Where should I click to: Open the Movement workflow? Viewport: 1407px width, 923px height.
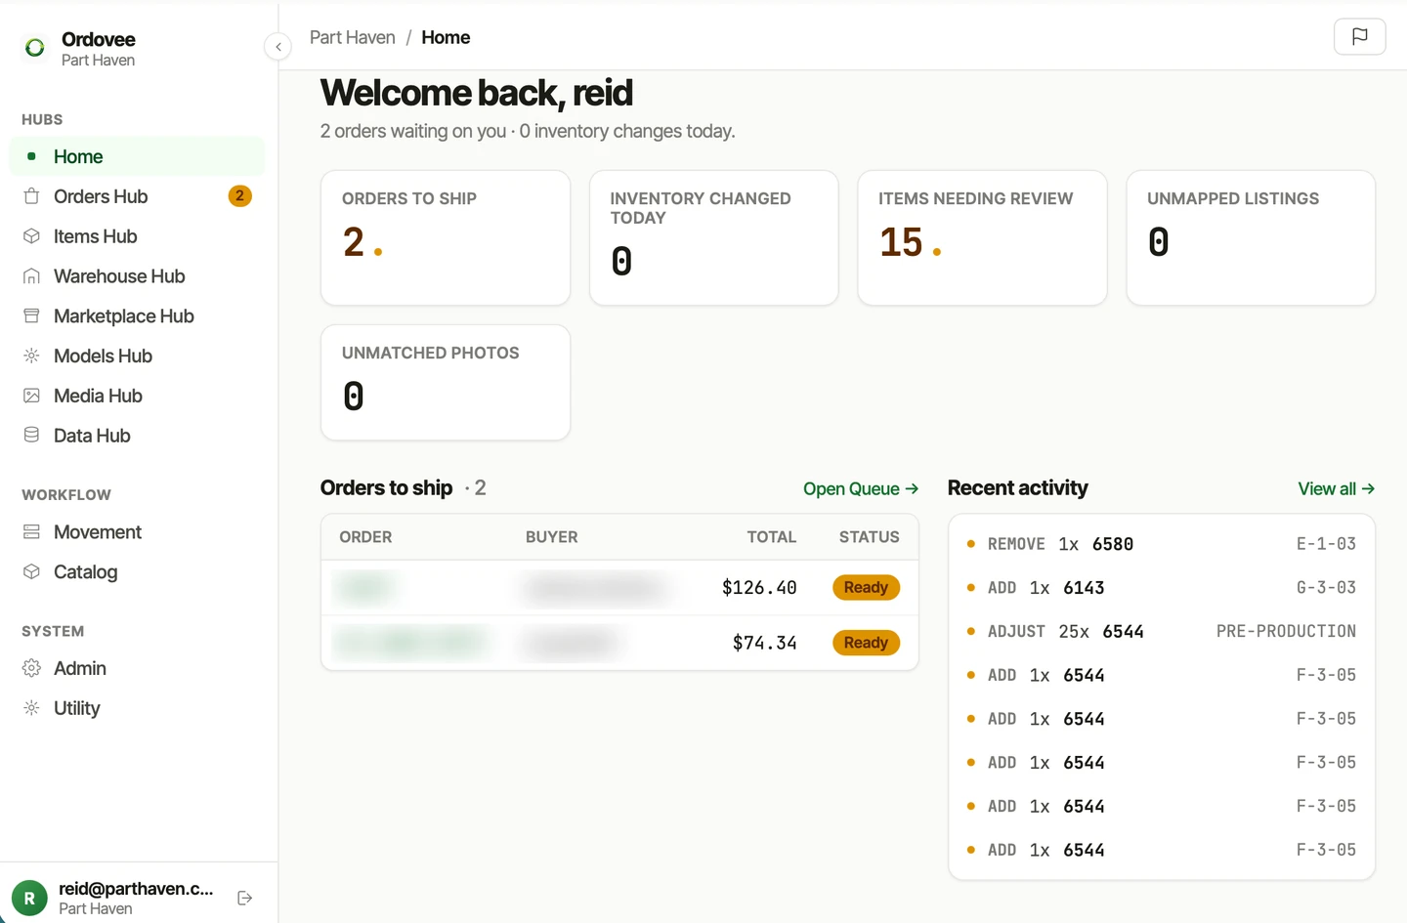[137, 532]
